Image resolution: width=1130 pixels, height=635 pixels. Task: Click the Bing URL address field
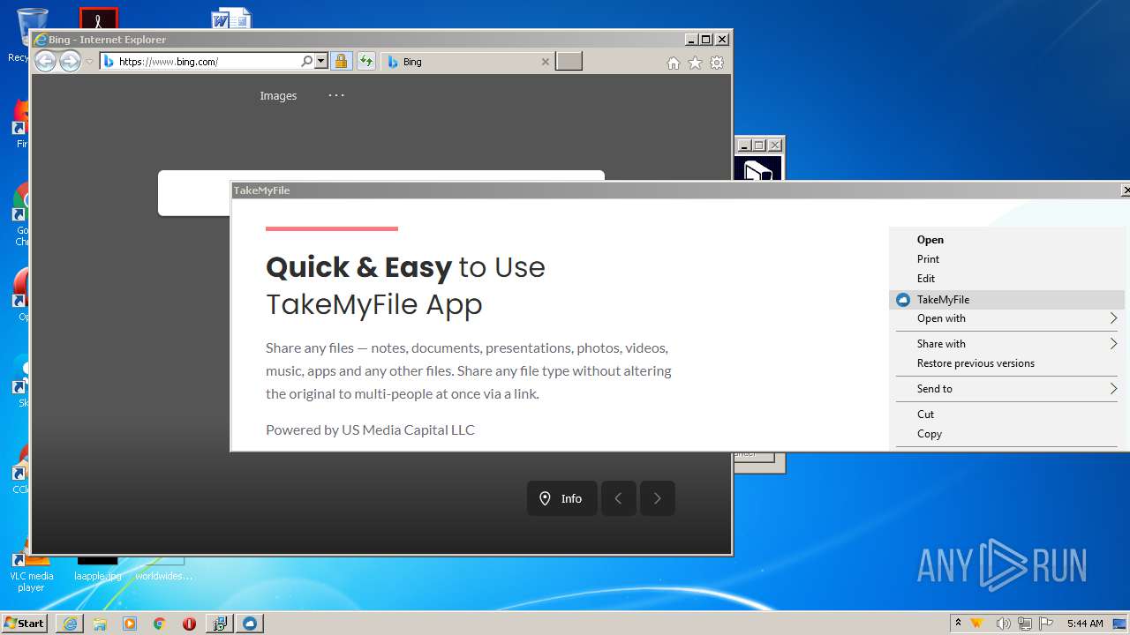coord(207,61)
